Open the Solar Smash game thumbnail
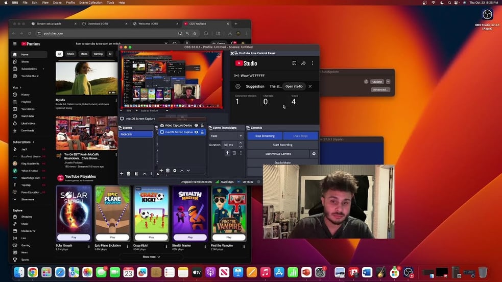 click(x=74, y=209)
